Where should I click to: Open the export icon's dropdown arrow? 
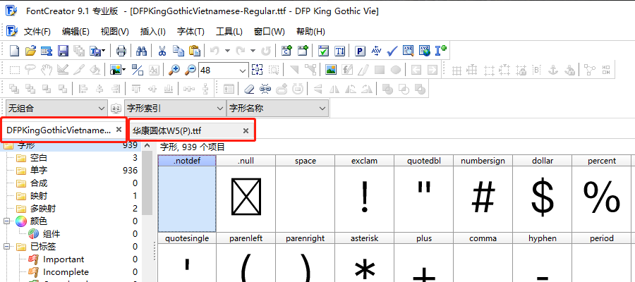coord(104,51)
